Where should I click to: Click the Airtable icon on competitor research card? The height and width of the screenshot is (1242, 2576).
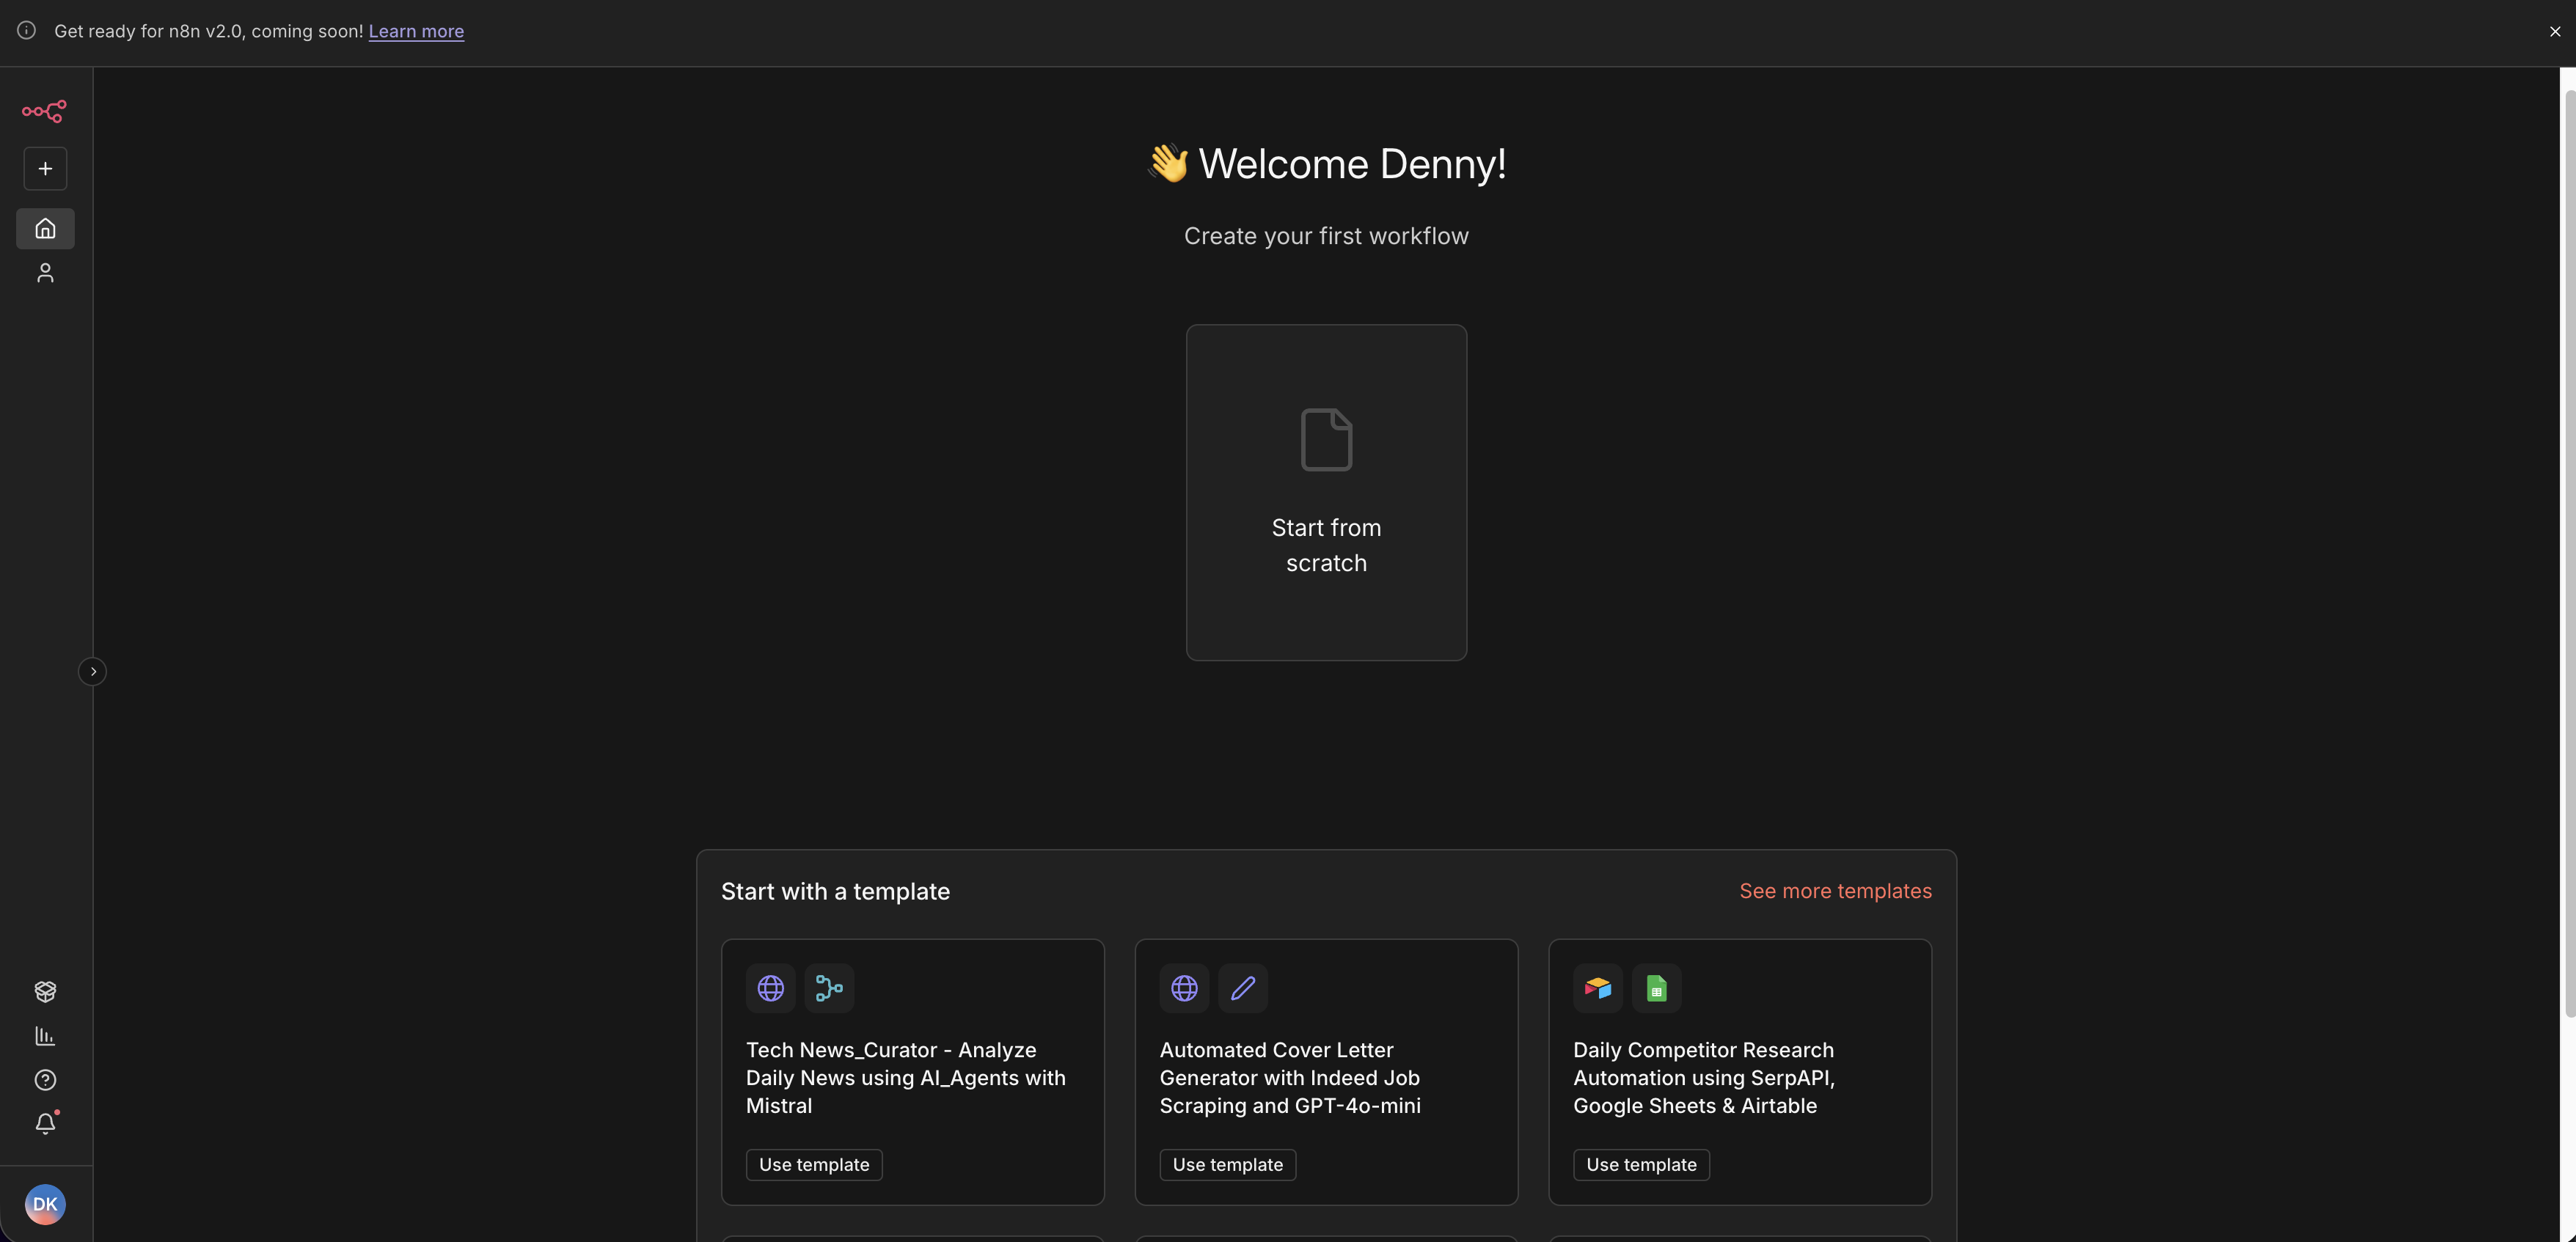click(x=1597, y=987)
